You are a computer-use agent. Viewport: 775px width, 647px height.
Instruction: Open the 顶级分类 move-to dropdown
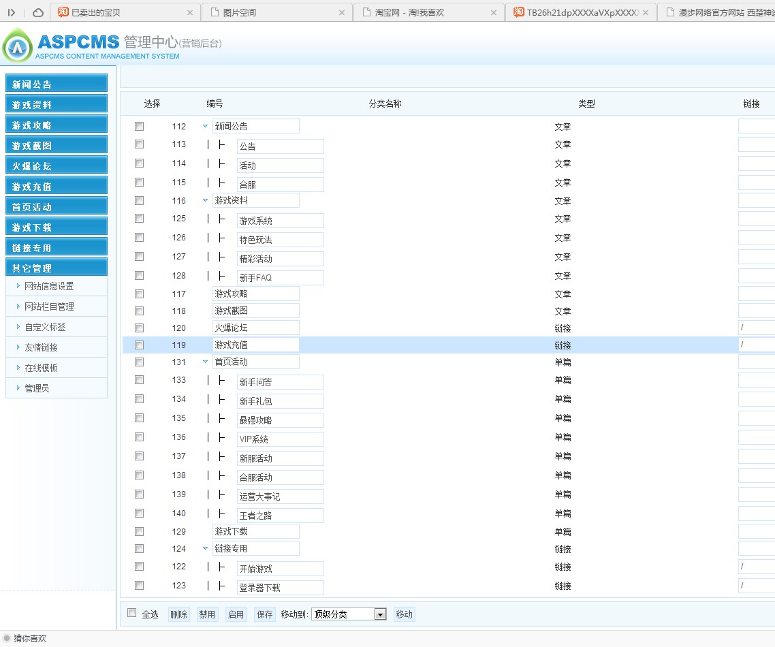click(x=349, y=614)
